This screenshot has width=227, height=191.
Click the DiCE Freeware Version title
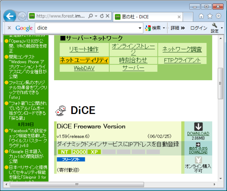[x=91, y=126]
